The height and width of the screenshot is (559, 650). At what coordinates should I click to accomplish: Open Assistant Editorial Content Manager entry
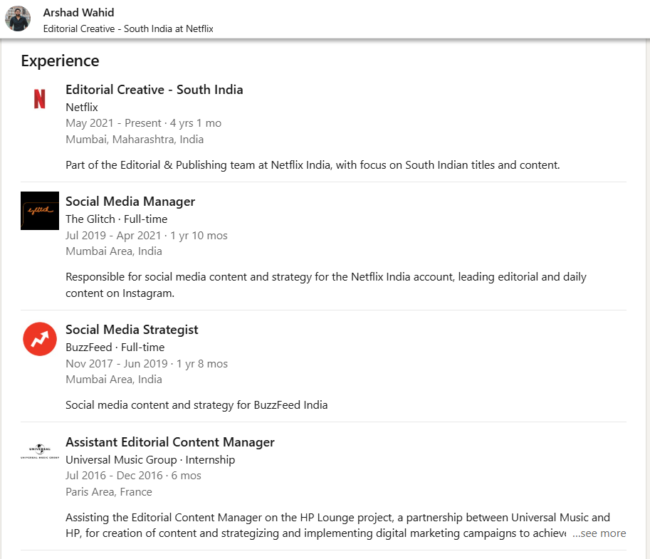pyautogui.click(x=170, y=442)
